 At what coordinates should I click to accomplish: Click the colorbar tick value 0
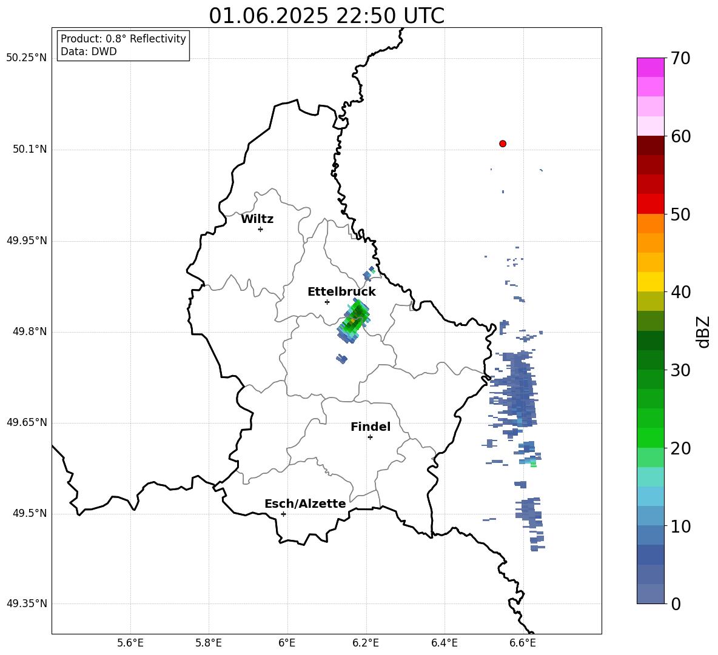(x=676, y=603)
